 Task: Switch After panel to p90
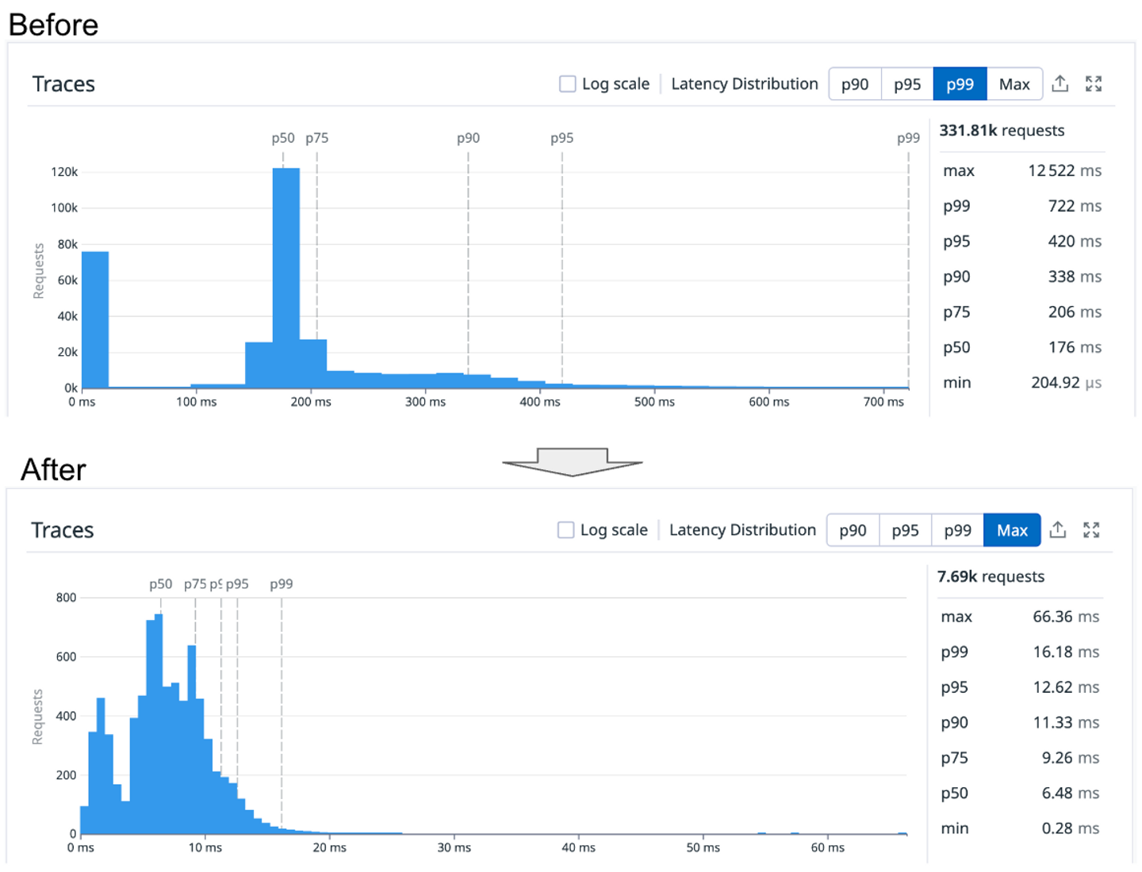point(853,530)
